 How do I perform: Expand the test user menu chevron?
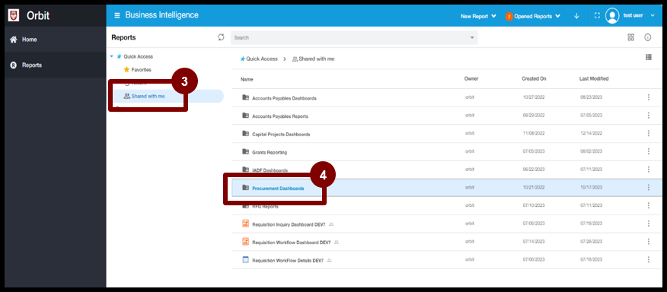click(653, 16)
